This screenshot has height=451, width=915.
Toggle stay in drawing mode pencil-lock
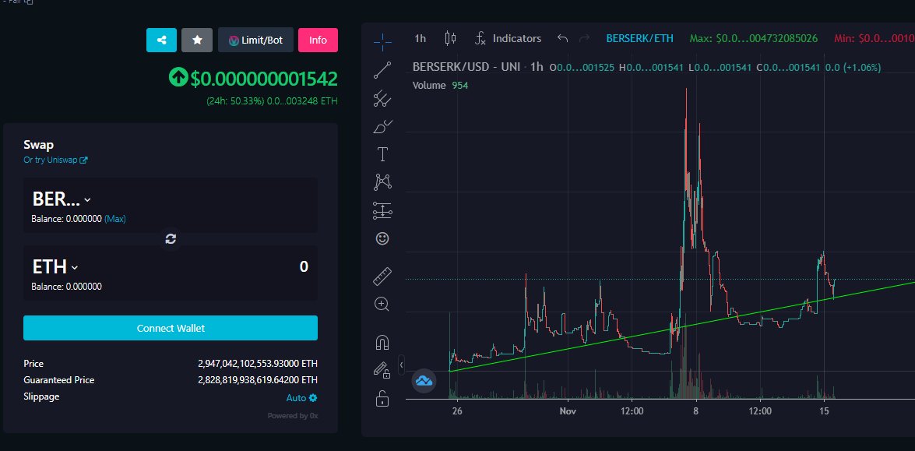382,370
